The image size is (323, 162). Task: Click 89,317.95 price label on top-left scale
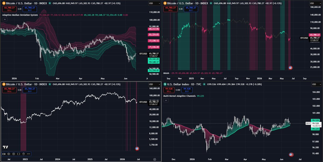(154, 29)
